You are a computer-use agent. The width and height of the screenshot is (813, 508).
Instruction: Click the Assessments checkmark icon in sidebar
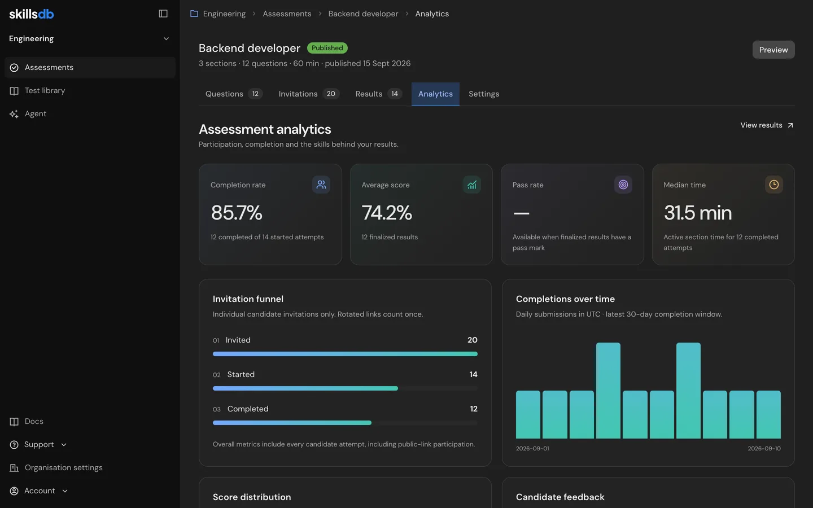(x=14, y=68)
